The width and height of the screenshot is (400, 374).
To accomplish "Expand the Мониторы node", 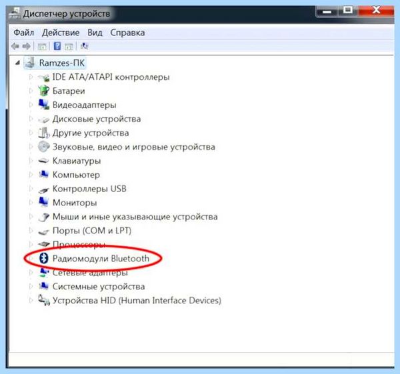I will 31,203.
